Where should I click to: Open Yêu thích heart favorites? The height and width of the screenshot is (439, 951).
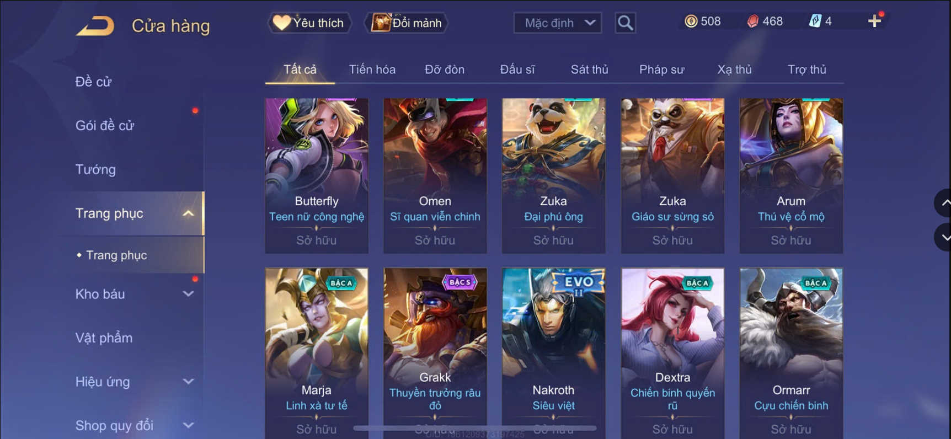pos(309,23)
